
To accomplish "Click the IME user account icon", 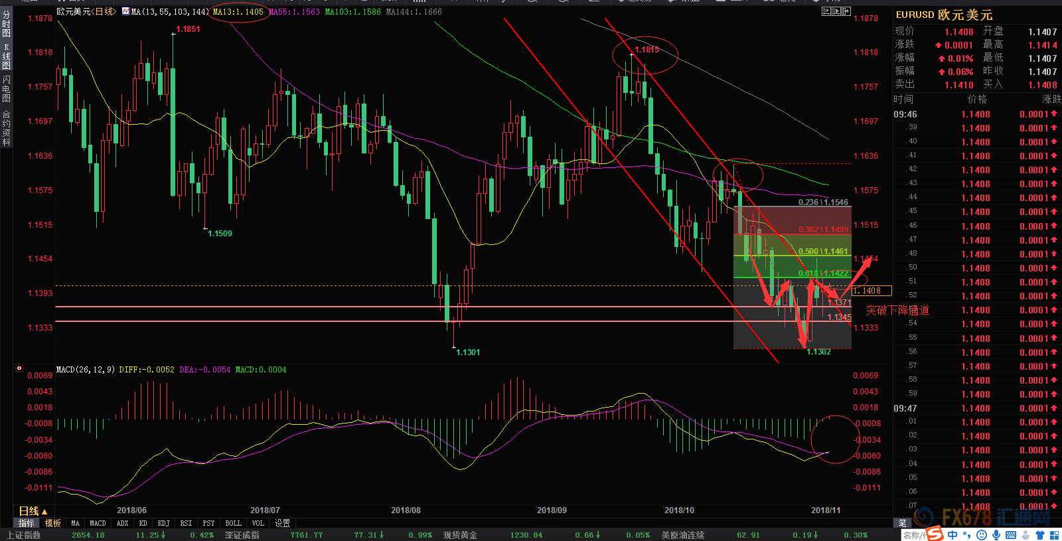I will (x=1025, y=535).
